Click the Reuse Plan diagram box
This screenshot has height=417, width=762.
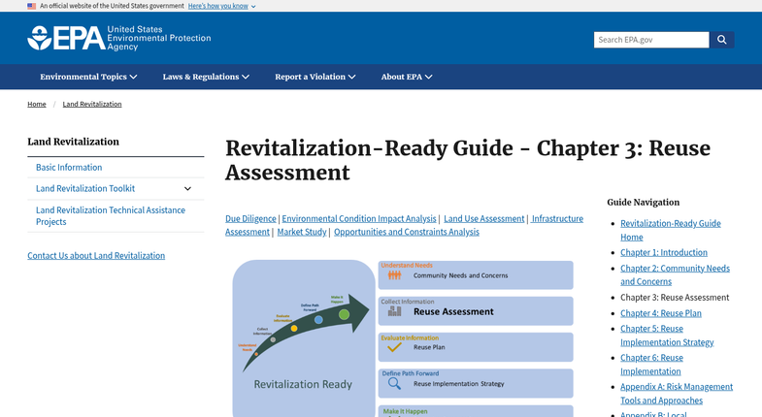coord(476,347)
